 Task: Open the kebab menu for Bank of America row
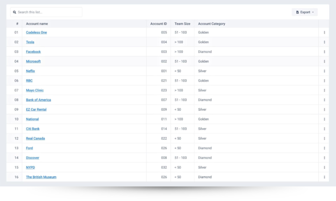point(324,100)
